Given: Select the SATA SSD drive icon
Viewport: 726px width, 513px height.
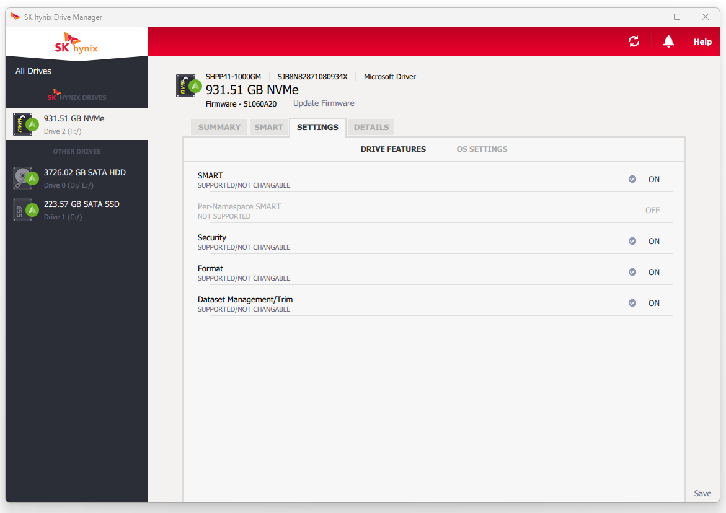Looking at the screenshot, I should [x=25, y=210].
